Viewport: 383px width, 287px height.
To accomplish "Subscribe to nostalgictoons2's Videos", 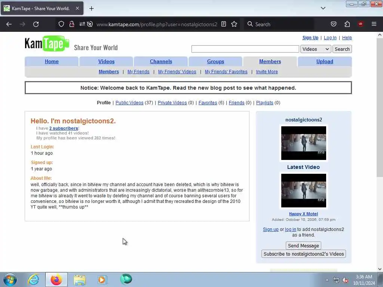I will 304,254.
